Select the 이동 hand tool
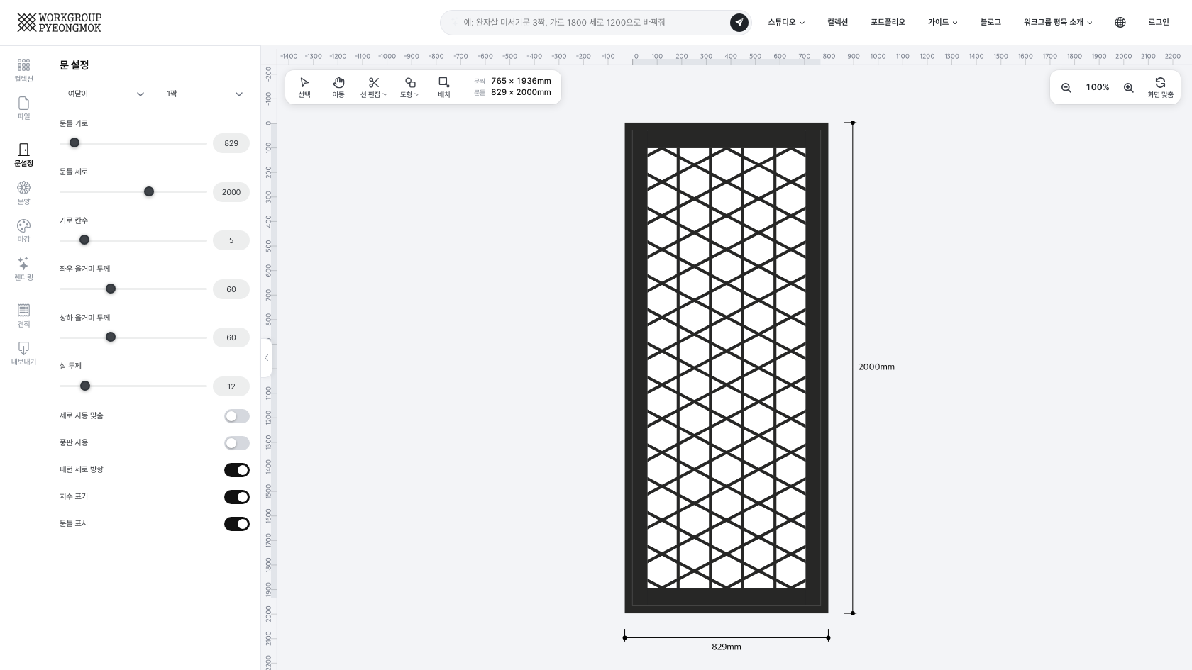The width and height of the screenshot is (1192, 670). point(338,87)
